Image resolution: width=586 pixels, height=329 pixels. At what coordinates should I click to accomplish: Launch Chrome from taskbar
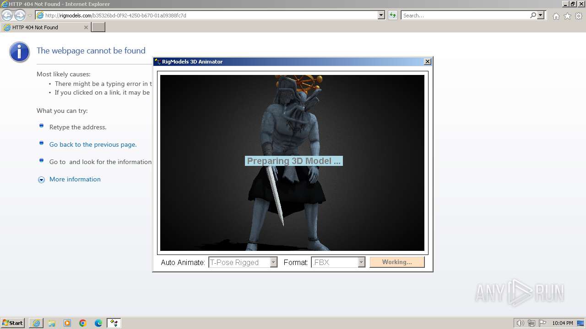(x=83, y=323)
